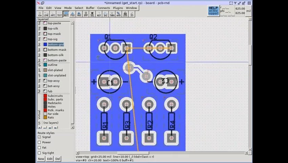Screen dimensions: 288x163
Task: Toggle the Signal route style checkbox
Action: [39, 137]
